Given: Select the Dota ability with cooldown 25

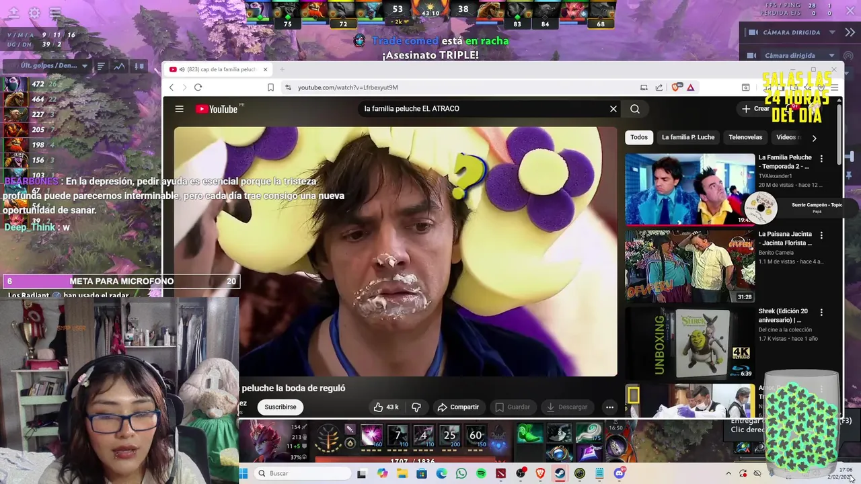Looking at the screenshot, I should 449,436.
